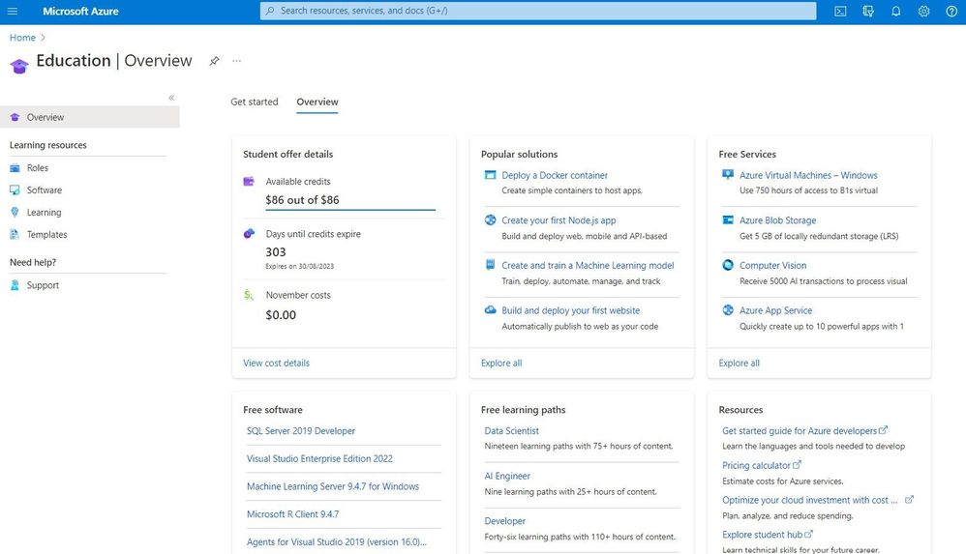Click the Computer Vision icon
The width and height of the screenshot is (966, 554).
coord(728,265)
